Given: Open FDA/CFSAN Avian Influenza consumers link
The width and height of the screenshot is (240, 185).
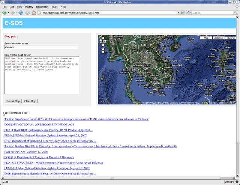Looking at the screenshot, I should (x=53, y=162).
